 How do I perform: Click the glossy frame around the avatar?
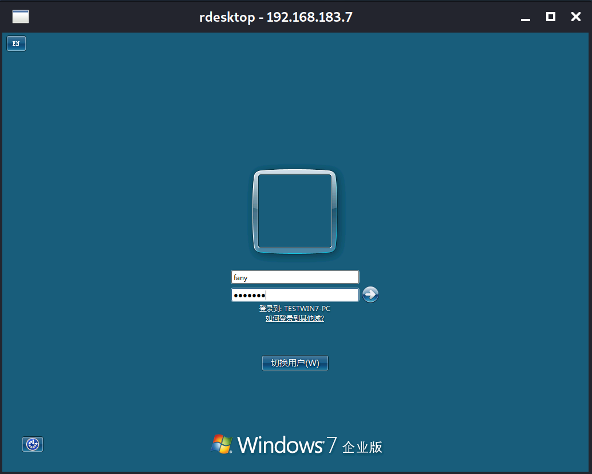click(x=294, y=172)
